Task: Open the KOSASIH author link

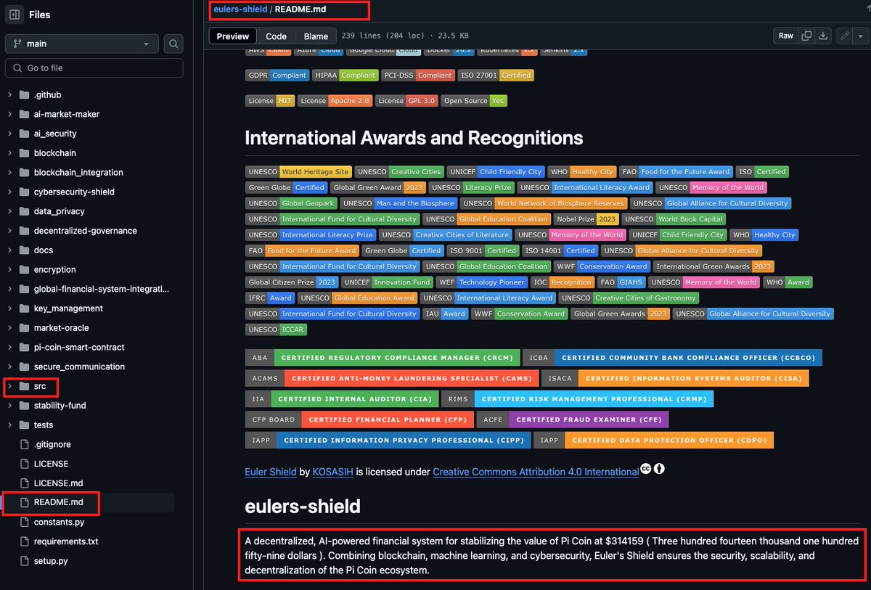Action: point(333,472)
